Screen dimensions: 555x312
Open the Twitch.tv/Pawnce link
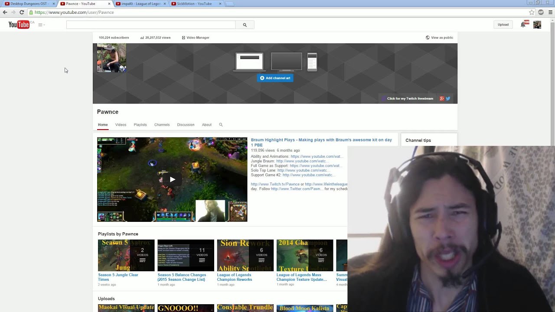click(x=275, y=184)
